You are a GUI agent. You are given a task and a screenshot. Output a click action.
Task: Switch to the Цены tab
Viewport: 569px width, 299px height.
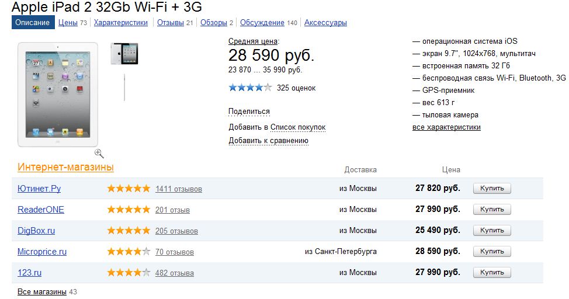coord(68,23)
